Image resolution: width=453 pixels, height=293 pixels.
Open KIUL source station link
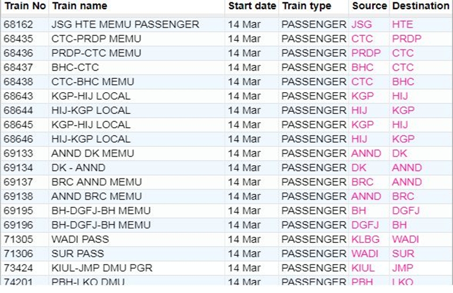click(363, 268)
